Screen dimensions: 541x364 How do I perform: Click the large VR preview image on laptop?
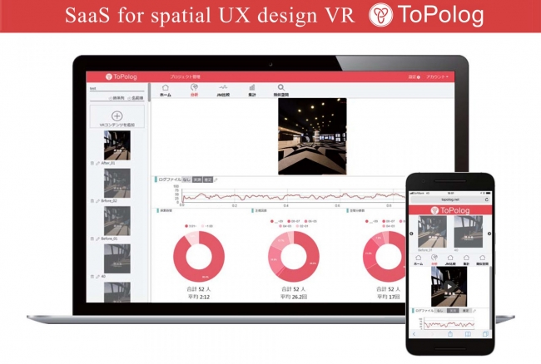point(312,136)
